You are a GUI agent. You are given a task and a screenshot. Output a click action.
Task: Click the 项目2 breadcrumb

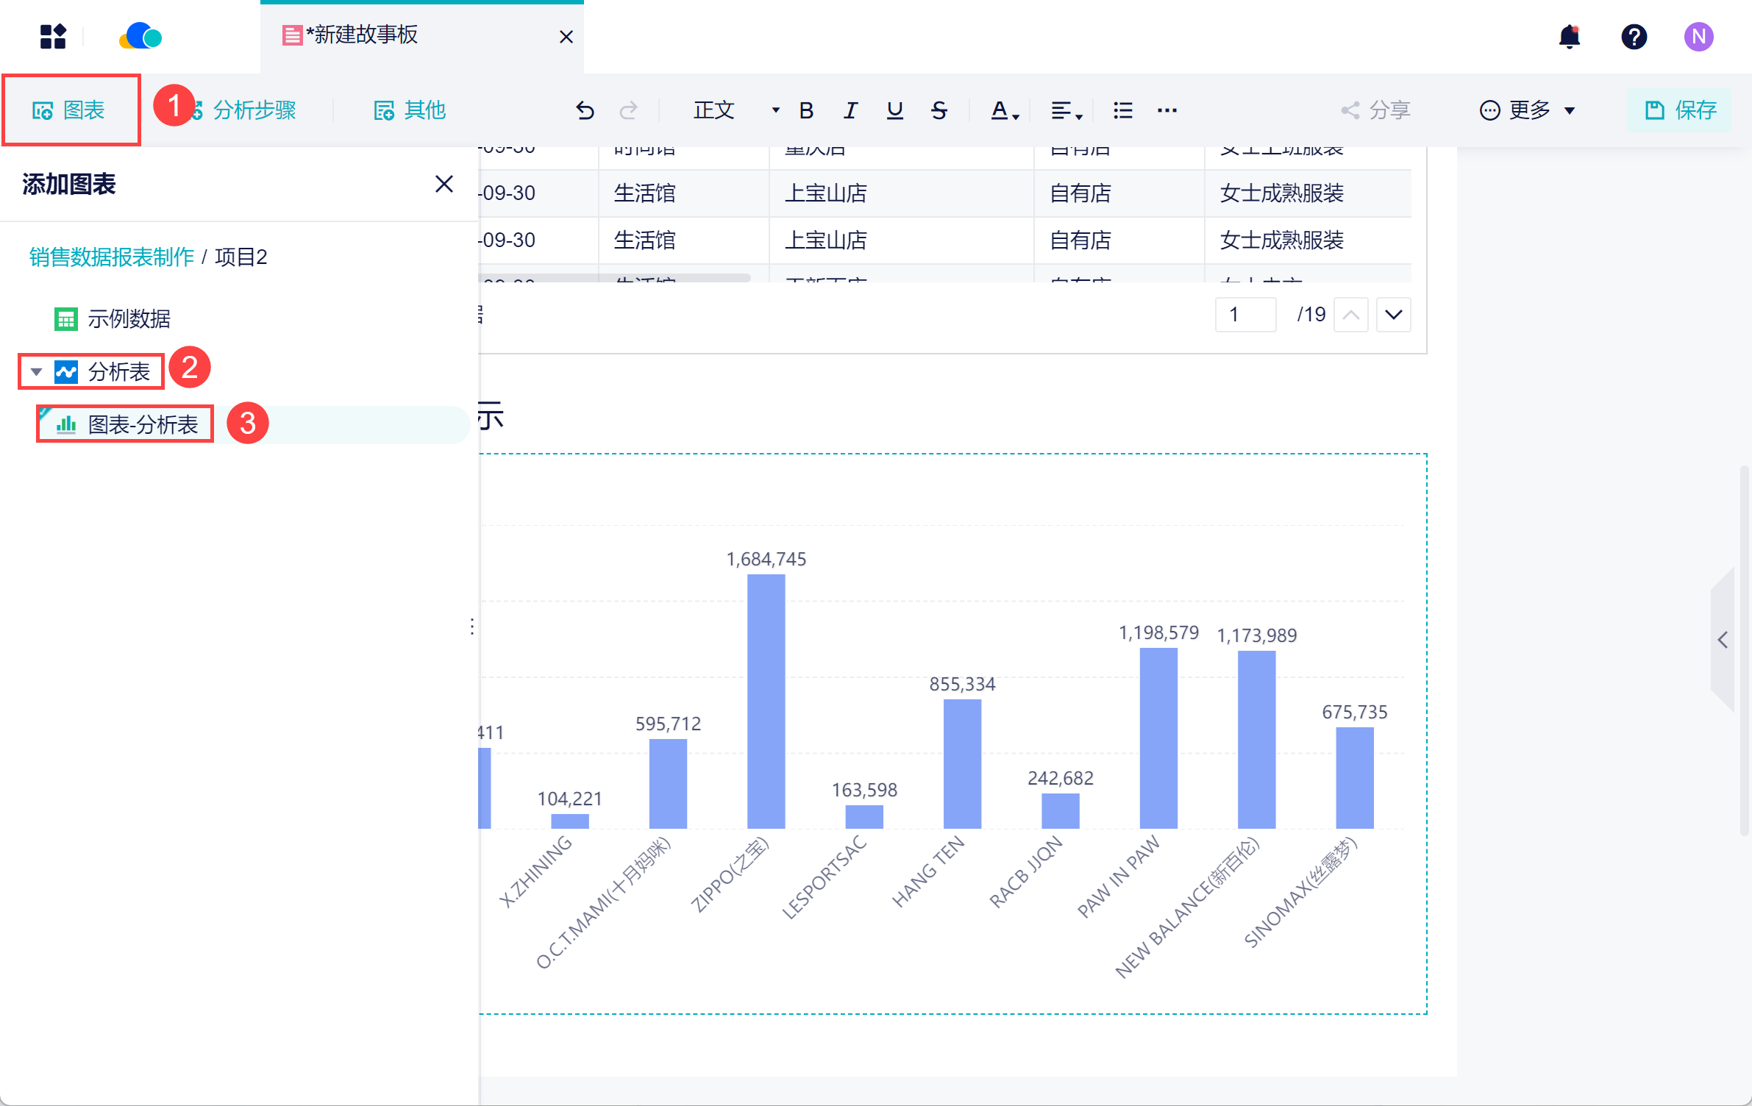pos(241,257)
